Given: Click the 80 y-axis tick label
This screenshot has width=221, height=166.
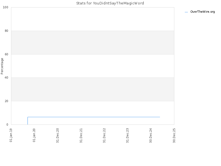Looking at the screenshot, I should click(6, 31).
